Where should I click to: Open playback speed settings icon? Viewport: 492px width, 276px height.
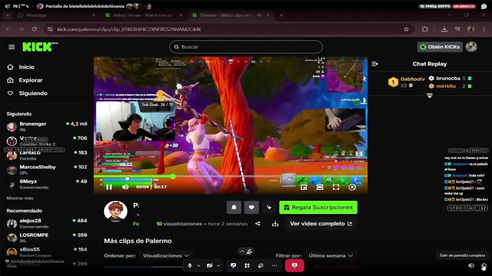pos(352,187)
